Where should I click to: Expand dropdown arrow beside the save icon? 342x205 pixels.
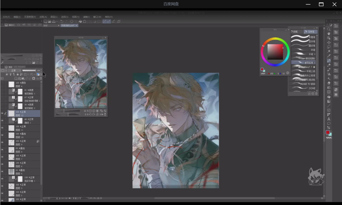click(58, 21)
